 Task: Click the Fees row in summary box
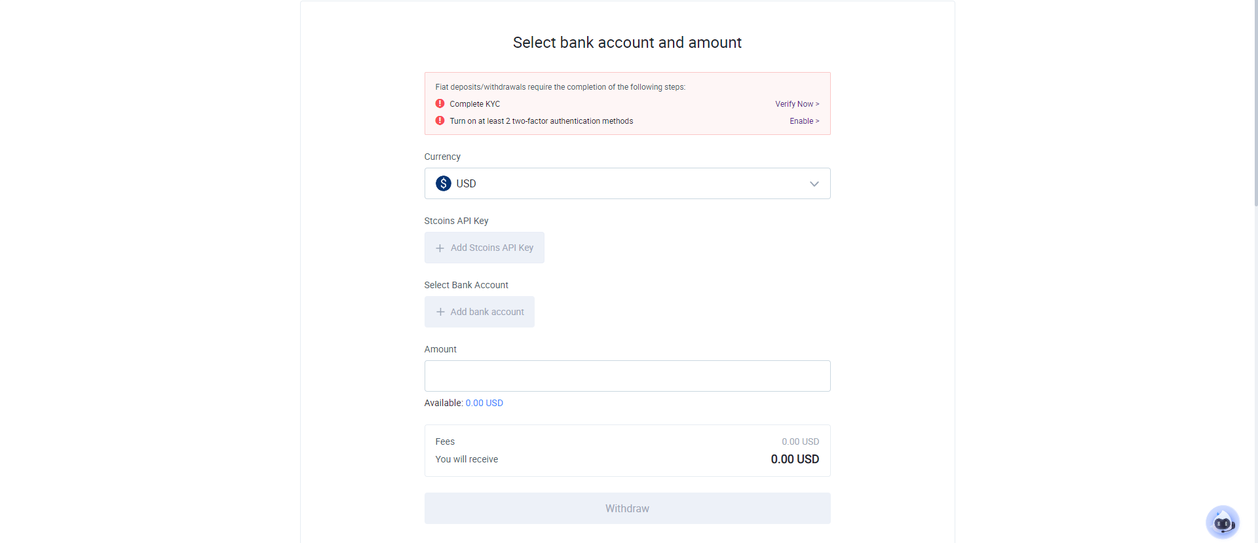pos(627,441)
